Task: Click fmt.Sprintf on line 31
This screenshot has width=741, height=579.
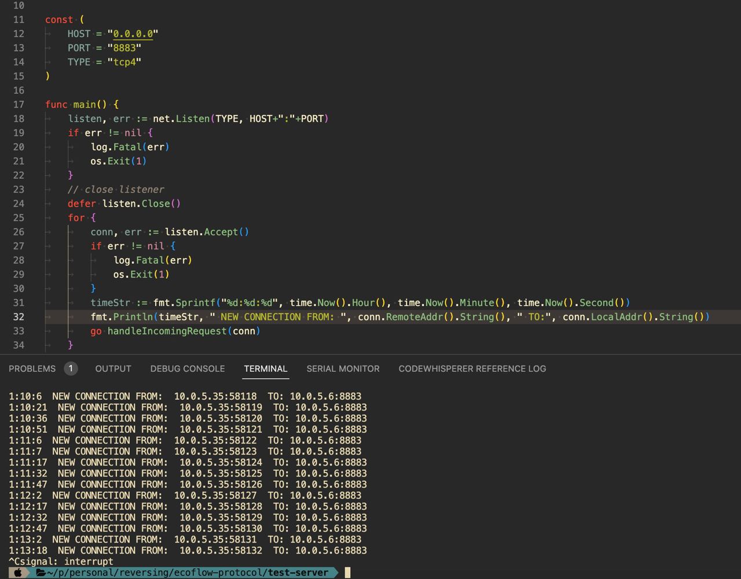Action: coord(184,303)
